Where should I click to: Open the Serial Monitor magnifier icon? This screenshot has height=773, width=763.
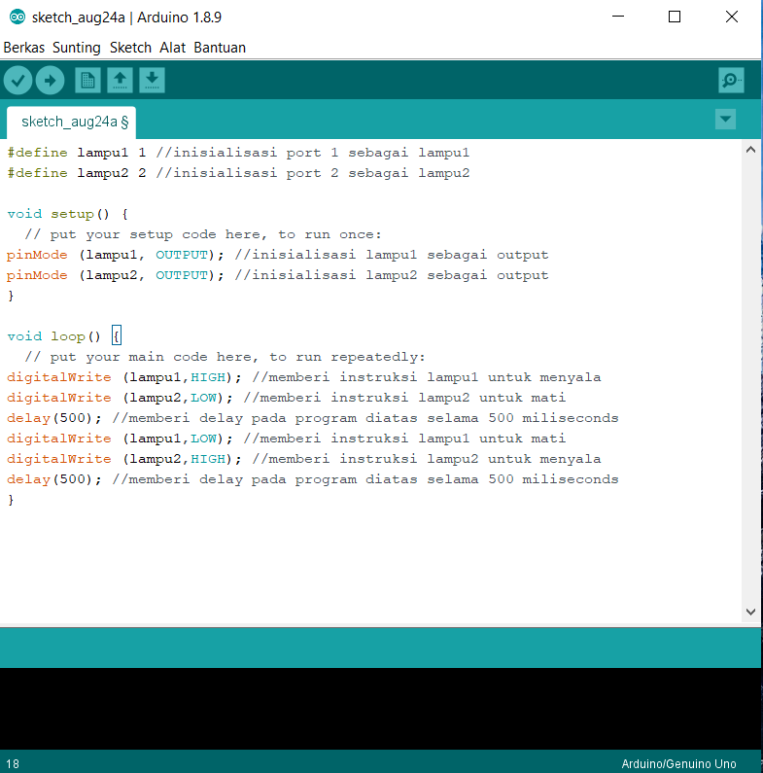pyautogui.click(x=731, y=80)
